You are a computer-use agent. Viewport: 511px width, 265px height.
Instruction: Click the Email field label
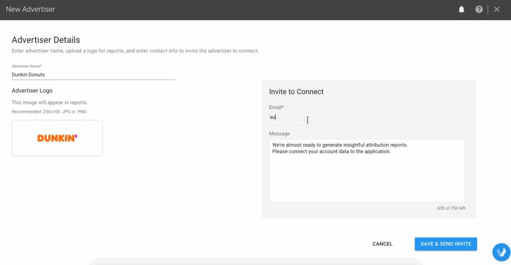coord(276,107)
